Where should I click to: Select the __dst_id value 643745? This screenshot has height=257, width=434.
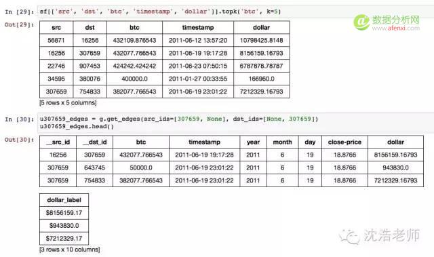coord(94,168)
